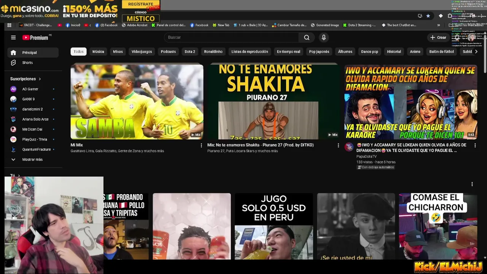Open the YouTube hamburger guide menu
This screenshot has height=274, width=487.
[x=13, y=37]
